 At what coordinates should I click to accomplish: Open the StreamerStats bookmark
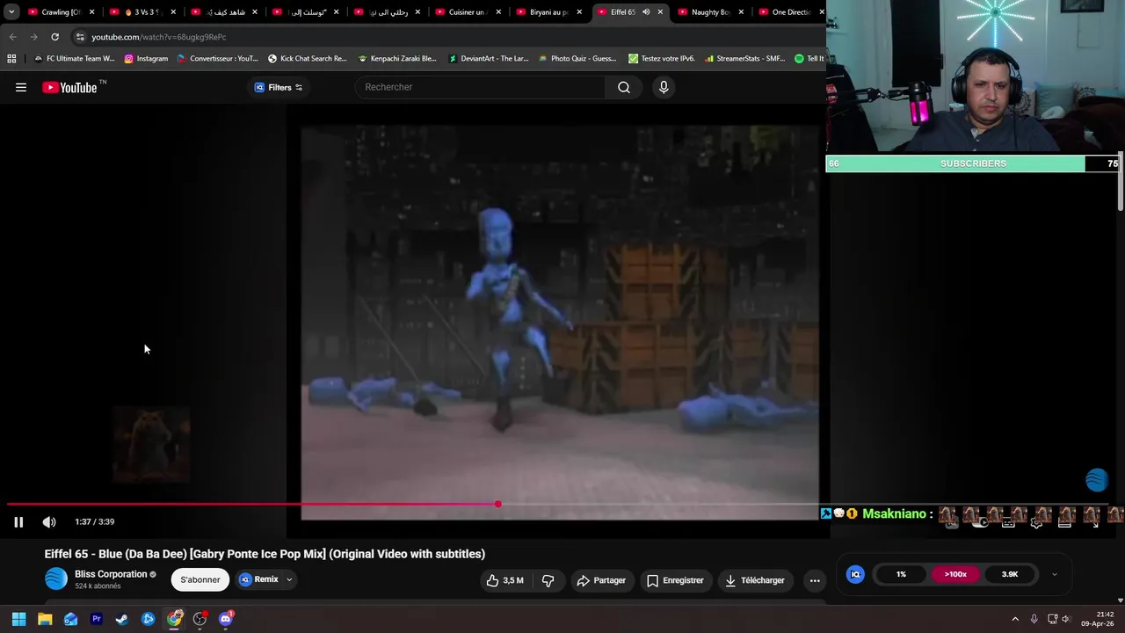click(x=744, y=59)
